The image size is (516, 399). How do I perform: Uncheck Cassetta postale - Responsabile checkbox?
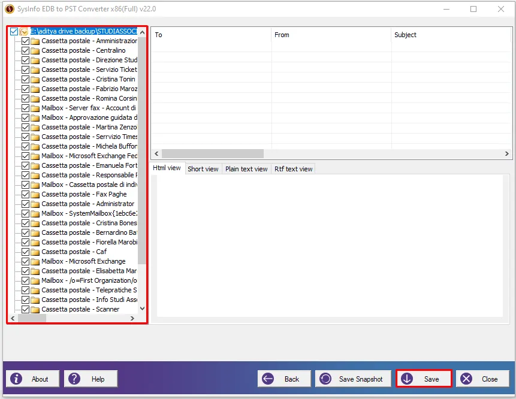pyautogui.click(x=25, y=175)
